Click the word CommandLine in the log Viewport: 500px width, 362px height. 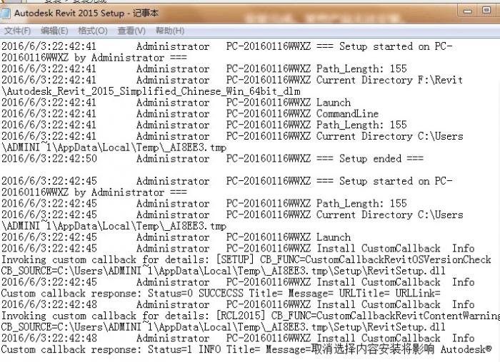[x=348, y=114]
